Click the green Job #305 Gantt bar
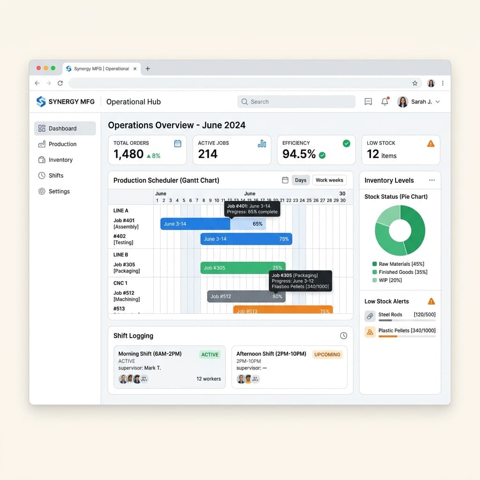This screenshot has height=480, width=480. pyautogui.click(x=243, y=268)
